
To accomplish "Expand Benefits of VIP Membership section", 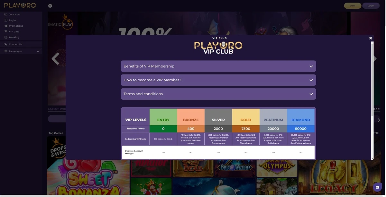I will 218,66.
